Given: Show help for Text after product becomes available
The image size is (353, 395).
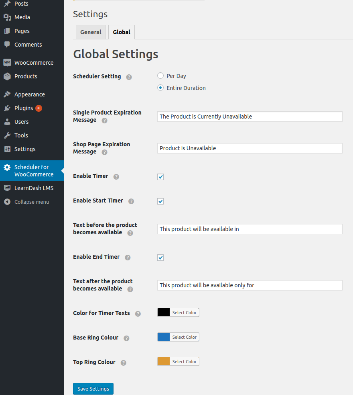Looking at the screenshot, I should click(130, 289).
